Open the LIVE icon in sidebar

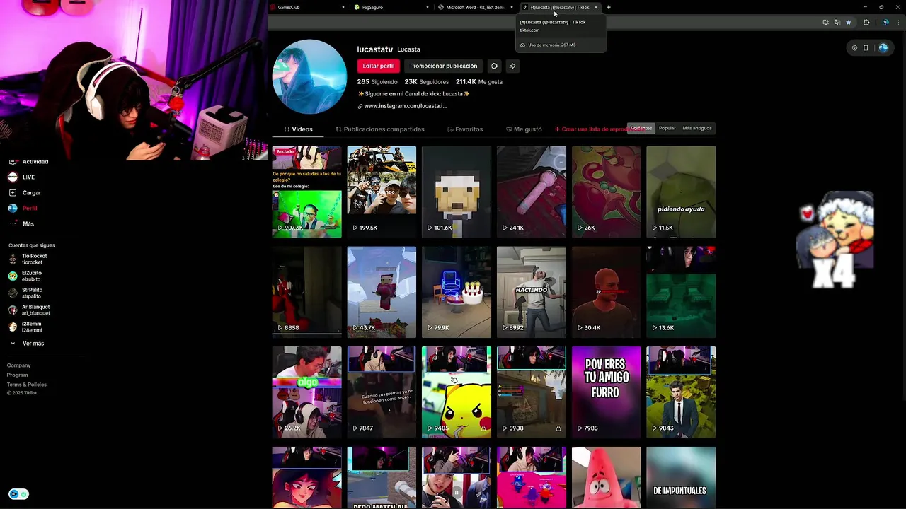tap(12, 177)
